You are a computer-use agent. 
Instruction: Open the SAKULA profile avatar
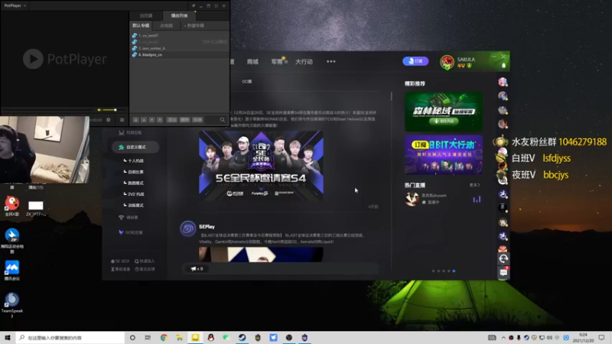tap(447, 62)
